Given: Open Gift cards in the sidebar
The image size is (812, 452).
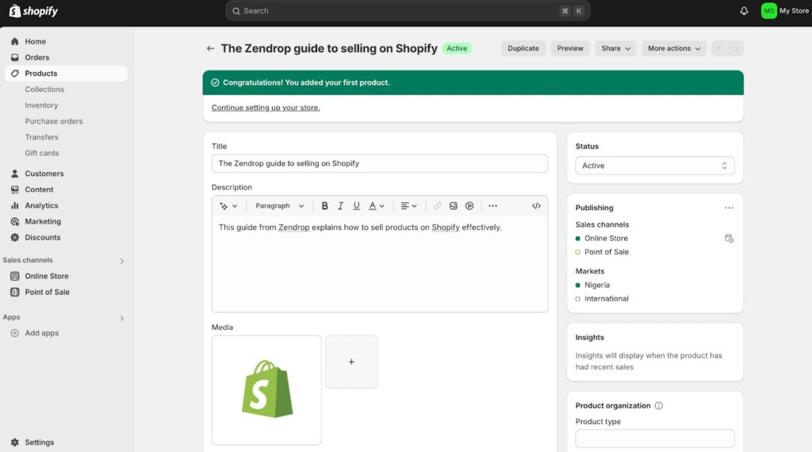Looking at the screenshot, I should tap(42, 153).
